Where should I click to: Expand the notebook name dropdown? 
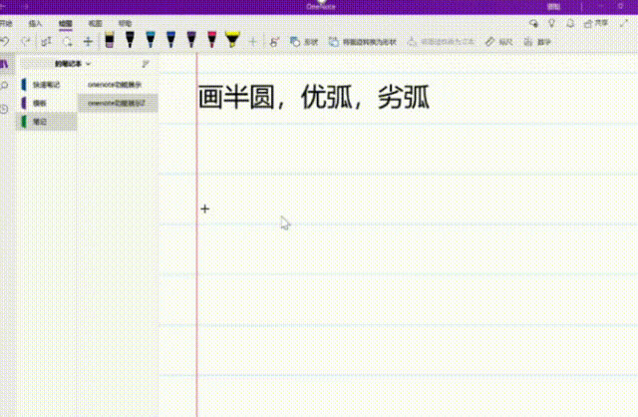point(73,64)
